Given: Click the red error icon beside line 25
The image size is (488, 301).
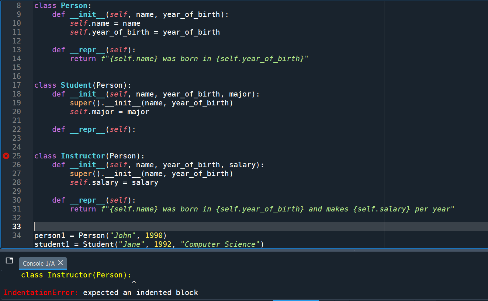Looking at the screenshot, I should coord(6,156).
